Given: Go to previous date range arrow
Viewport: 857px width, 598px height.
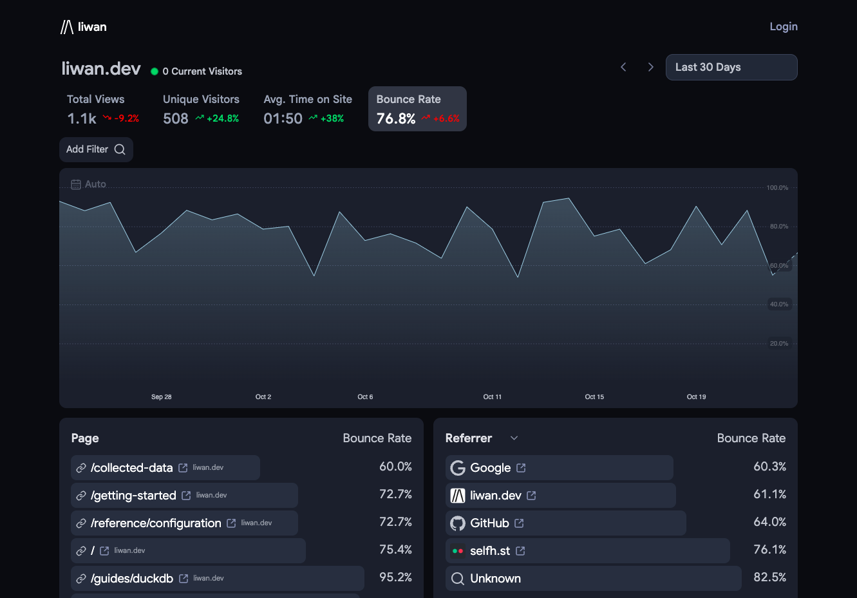Looking at the screenshot, I should (x=623, y=67).
